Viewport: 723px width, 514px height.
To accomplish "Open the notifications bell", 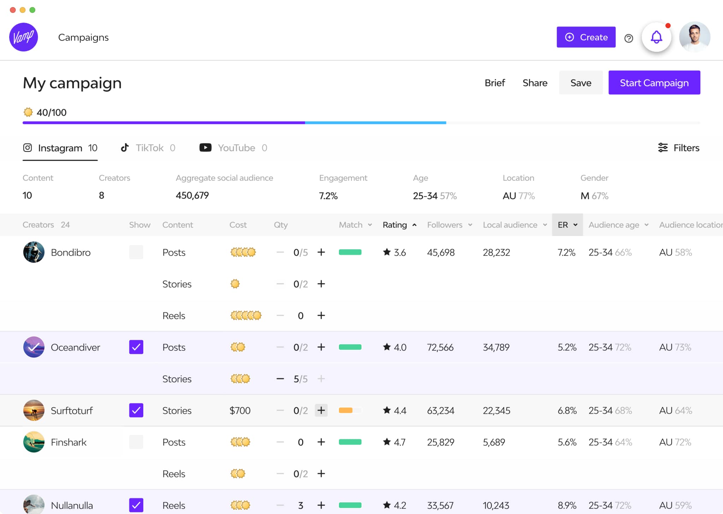I will (x=656, y=37).
